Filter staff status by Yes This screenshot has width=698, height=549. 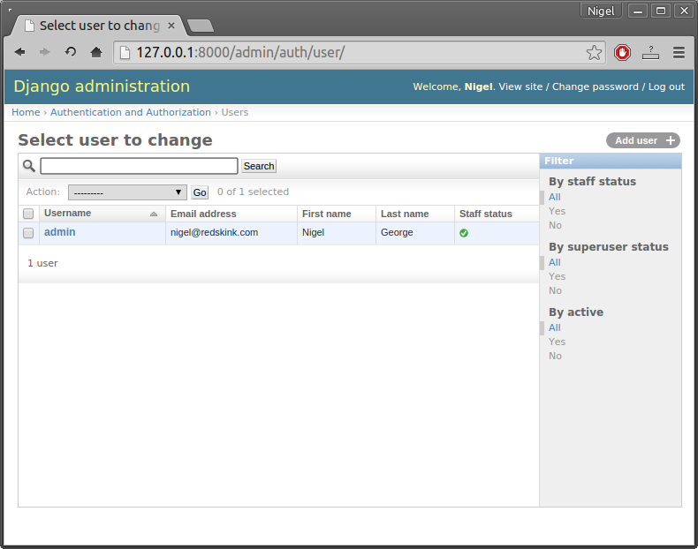coord(557,211)
